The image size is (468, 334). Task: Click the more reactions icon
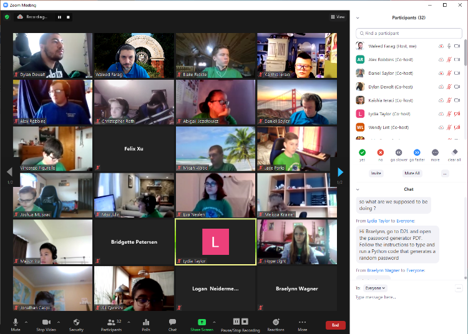(x=435, y=153)
